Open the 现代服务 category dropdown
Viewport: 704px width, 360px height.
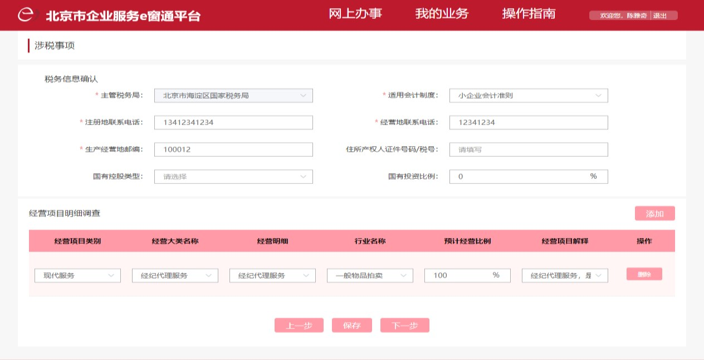click(x=77, y=276)
